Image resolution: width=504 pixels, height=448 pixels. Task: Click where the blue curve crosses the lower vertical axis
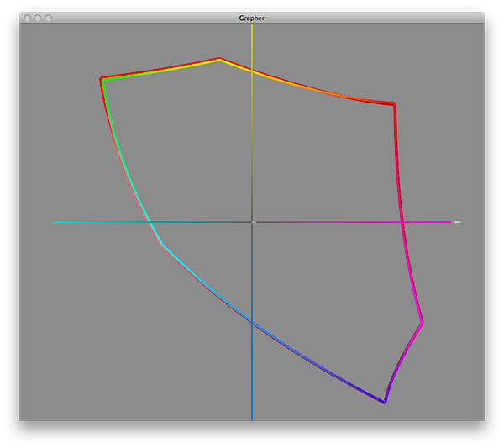point(252,323)
